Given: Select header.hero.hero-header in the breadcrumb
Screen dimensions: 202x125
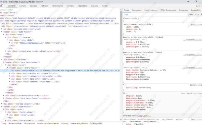Looking at the screenshot, I should pyautogui.click(x=48, y=123).
